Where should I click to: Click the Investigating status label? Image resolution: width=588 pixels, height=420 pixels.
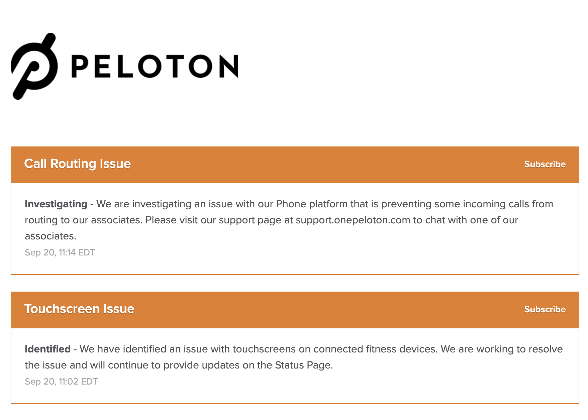tap(56, 204)
